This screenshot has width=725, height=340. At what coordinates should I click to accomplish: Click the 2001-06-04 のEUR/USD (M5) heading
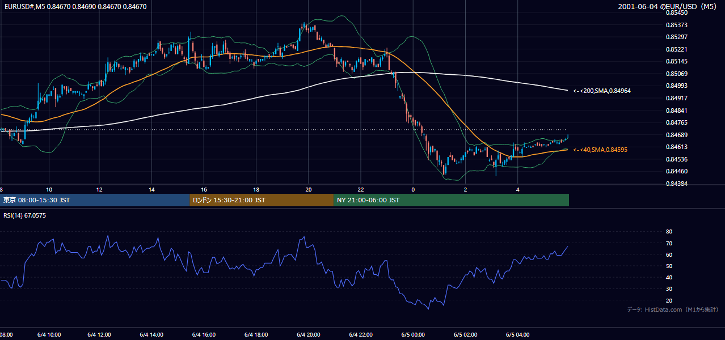tap(668, 7)
